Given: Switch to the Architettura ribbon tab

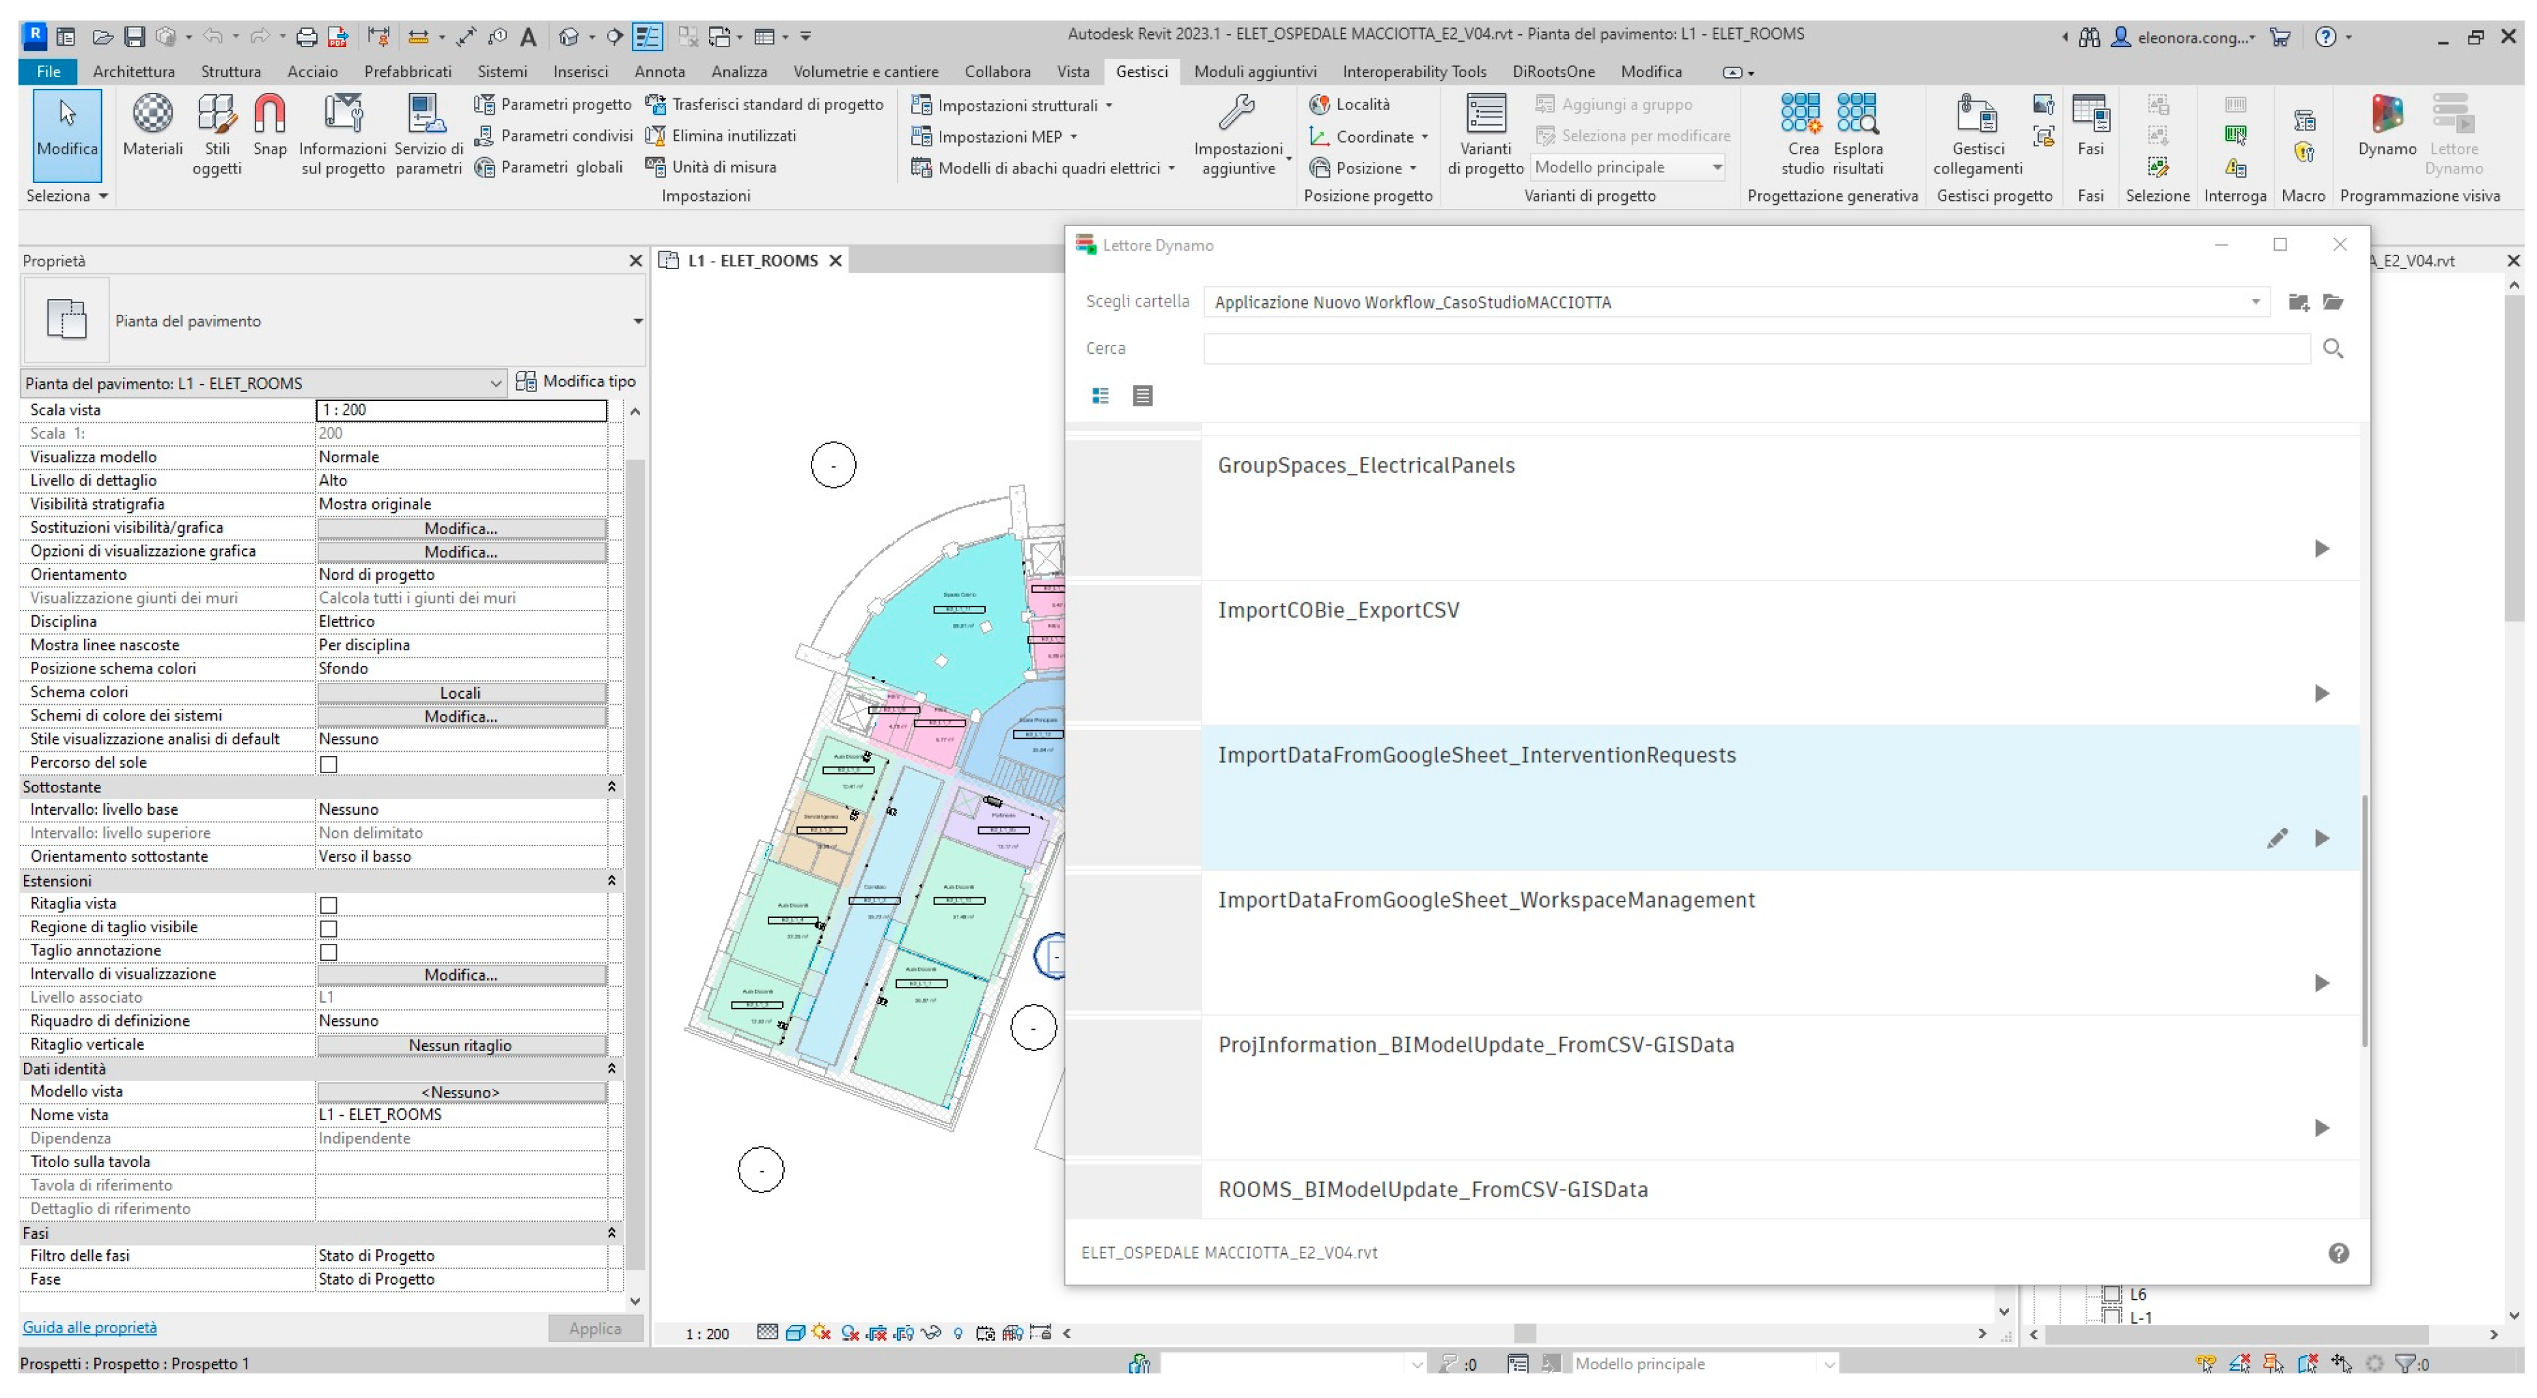Looking at the screenshot, I should click(x=133, y=72).
